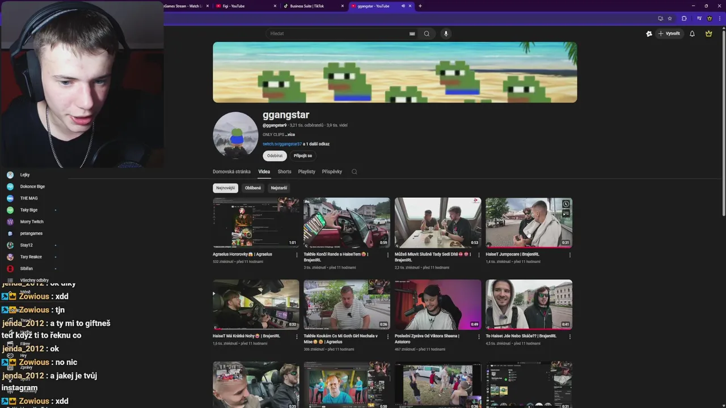The height and width of the screenshot is (408, 726).
Task: Play Poslední Zpráva Od Viktora Sheena thumbnail
Action: [438, 304]
